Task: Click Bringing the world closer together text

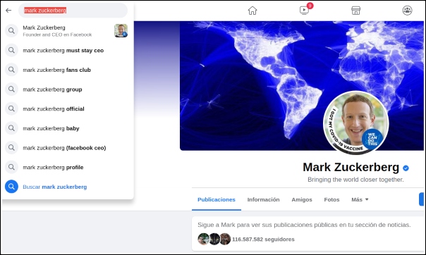Action: (x=355, y=180)
